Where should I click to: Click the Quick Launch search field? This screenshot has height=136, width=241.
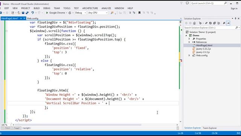point(207,3)
